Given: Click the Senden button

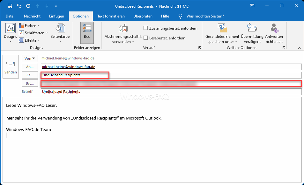Looking at the screenshot, I should coord(11,67).
